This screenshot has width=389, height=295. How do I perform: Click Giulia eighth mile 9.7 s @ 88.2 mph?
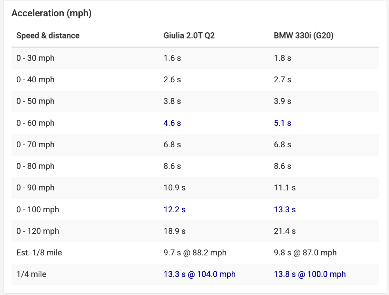195,253
